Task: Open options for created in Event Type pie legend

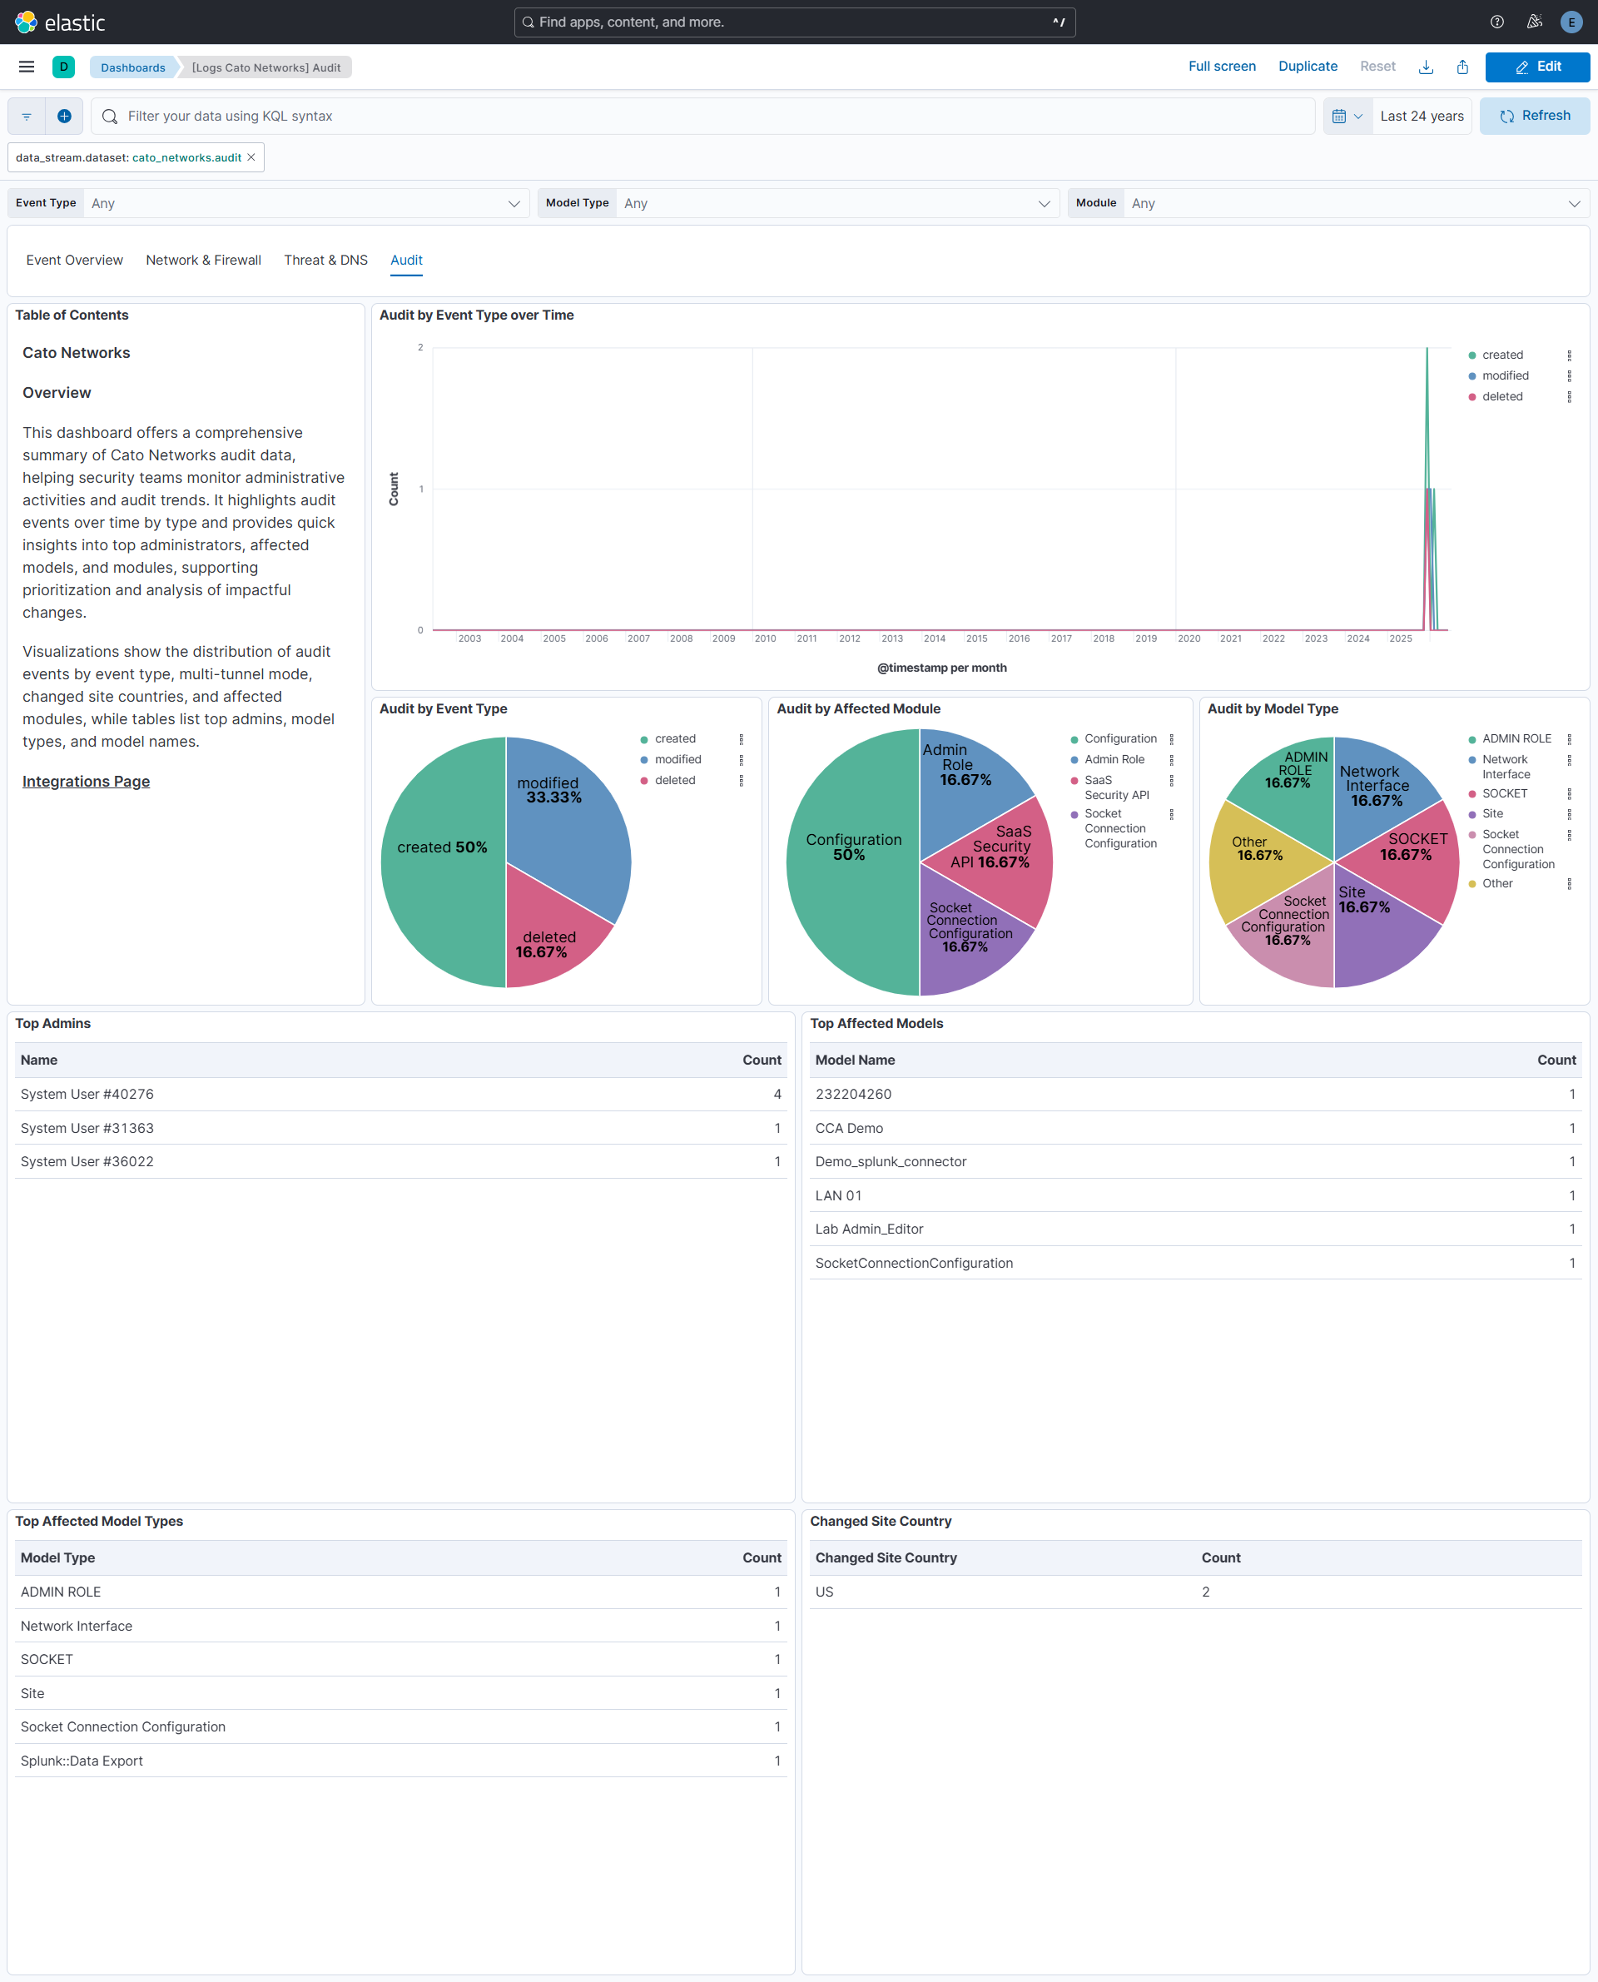Action: [741, 739]
